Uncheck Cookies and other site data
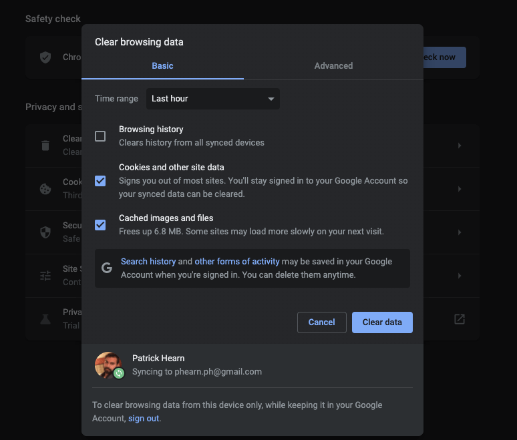This screenshot has height=440, width=517. [x=100, y=181]
